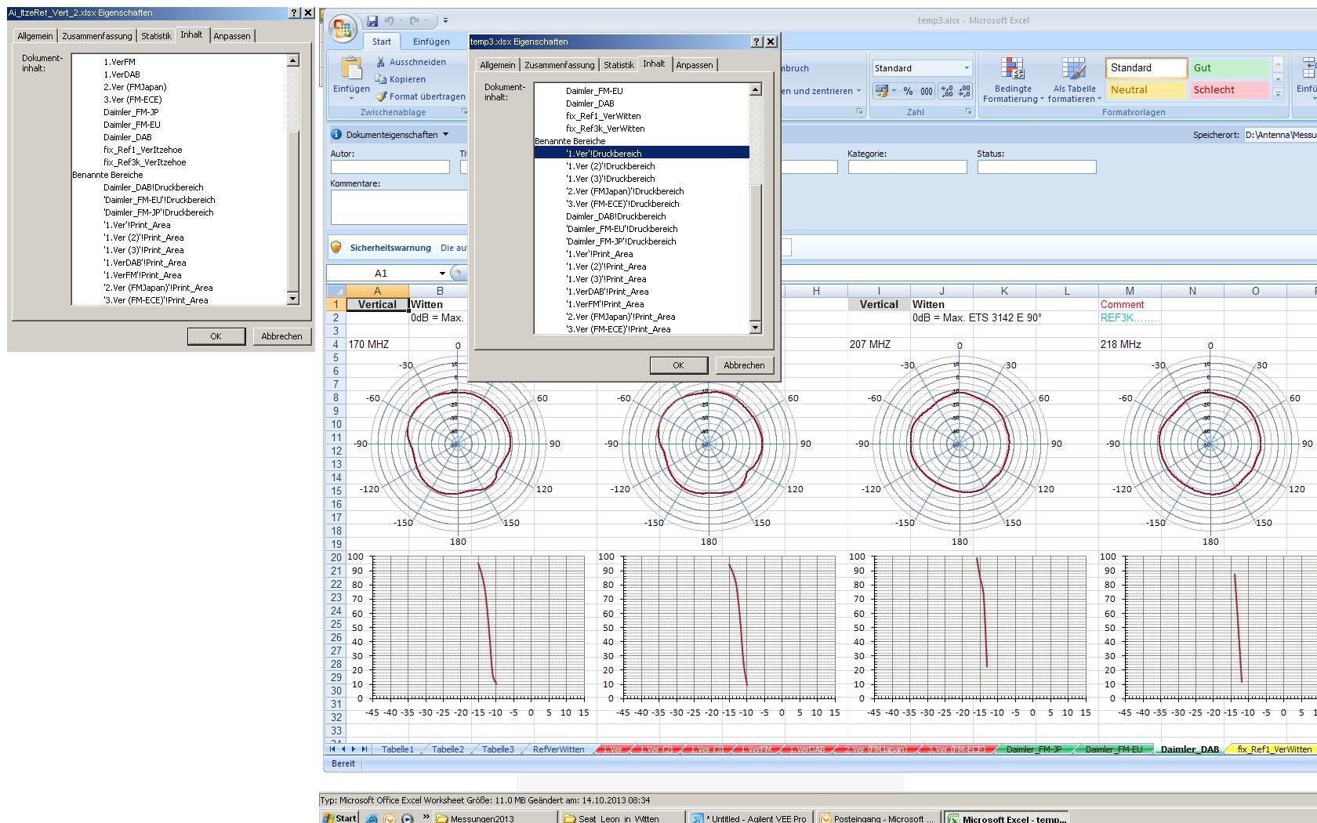
Task: Expand the Name Box dropdown showing A1
Action: [x=442, y=274]
